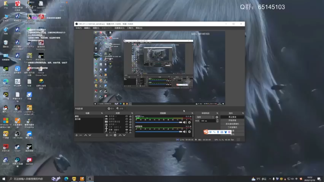This screenshot has height=182, width=324.
Task: Toggle visibility of the 文本 (GDI+) 2 source
Action: pos(127,127)
